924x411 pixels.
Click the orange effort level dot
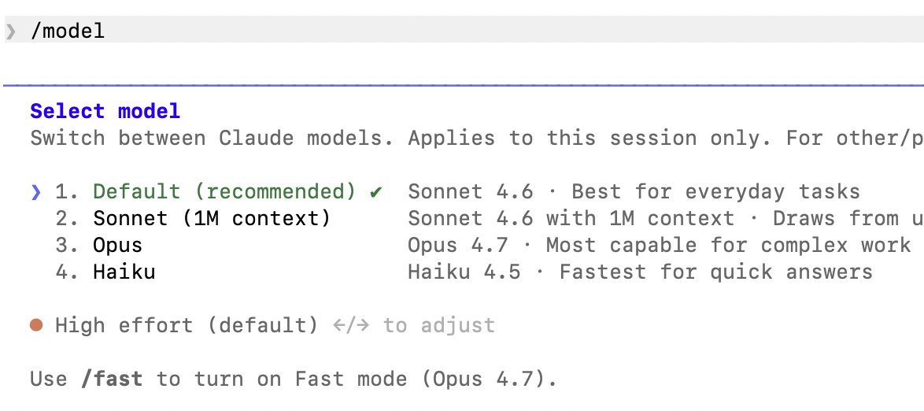click(x=36, y=325)
